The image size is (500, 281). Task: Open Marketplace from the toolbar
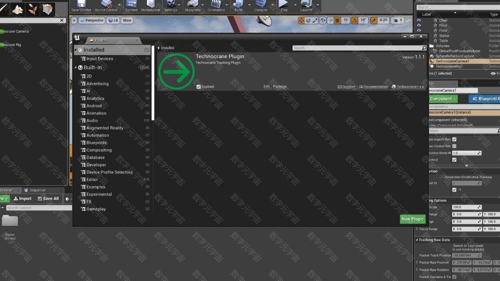pos(150,6)
